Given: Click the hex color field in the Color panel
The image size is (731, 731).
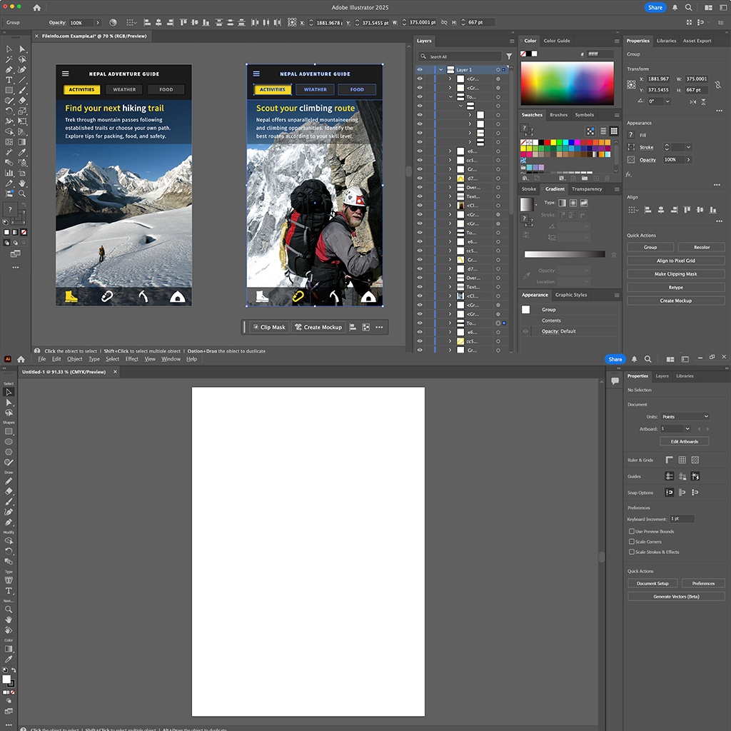Looking at the screenshot, I should 600,54.
